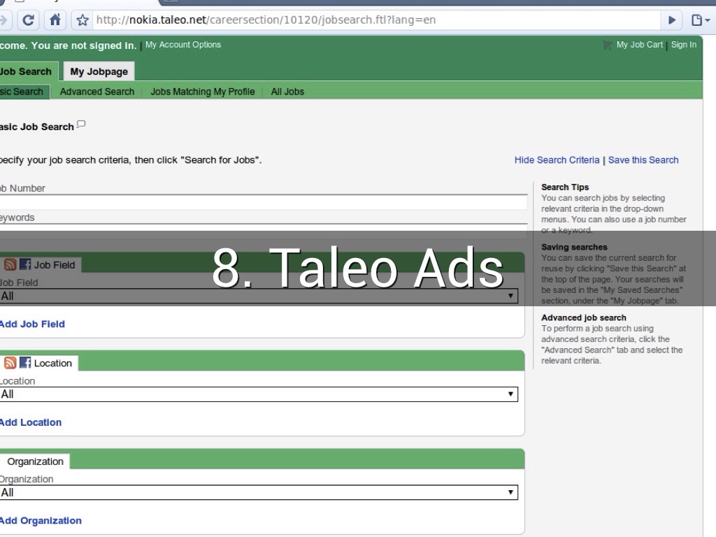Click the Add Location link
The image size is (716, 537).
pyautogui.click(x=31, y=422)
